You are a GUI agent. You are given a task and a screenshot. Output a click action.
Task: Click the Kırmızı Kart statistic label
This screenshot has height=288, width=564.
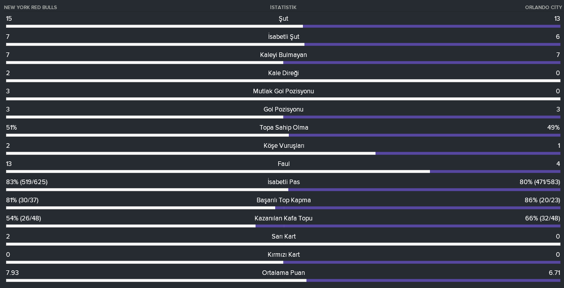[283, 255]
